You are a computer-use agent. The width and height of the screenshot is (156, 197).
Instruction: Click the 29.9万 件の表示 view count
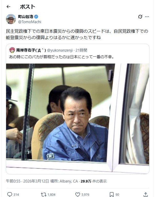pos(94,181)
